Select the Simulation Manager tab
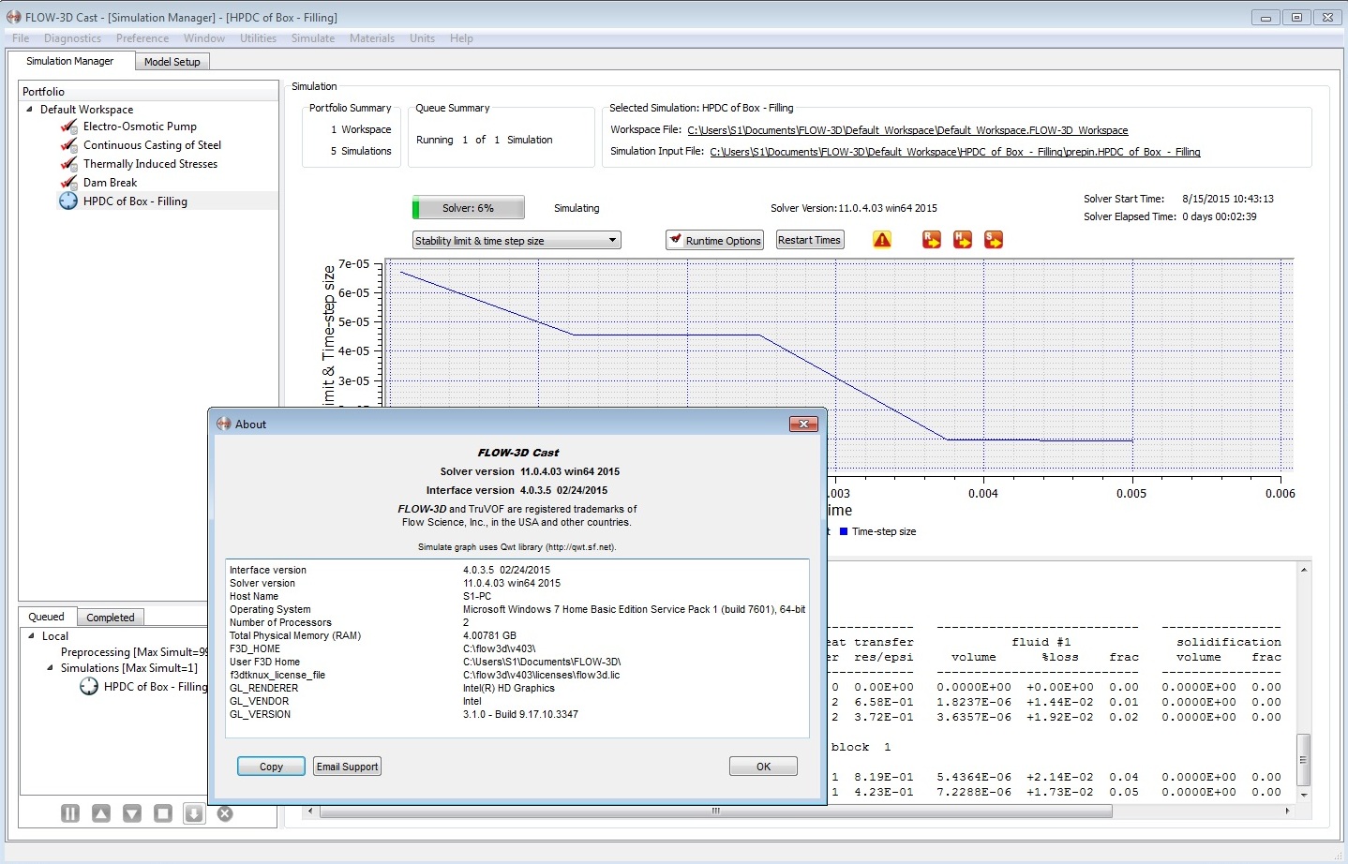The image size is (1348, 864). [70, 61]
